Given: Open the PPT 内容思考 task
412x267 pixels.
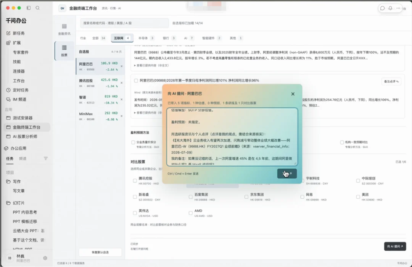Looking at the screenshot, I should (25, 212).
